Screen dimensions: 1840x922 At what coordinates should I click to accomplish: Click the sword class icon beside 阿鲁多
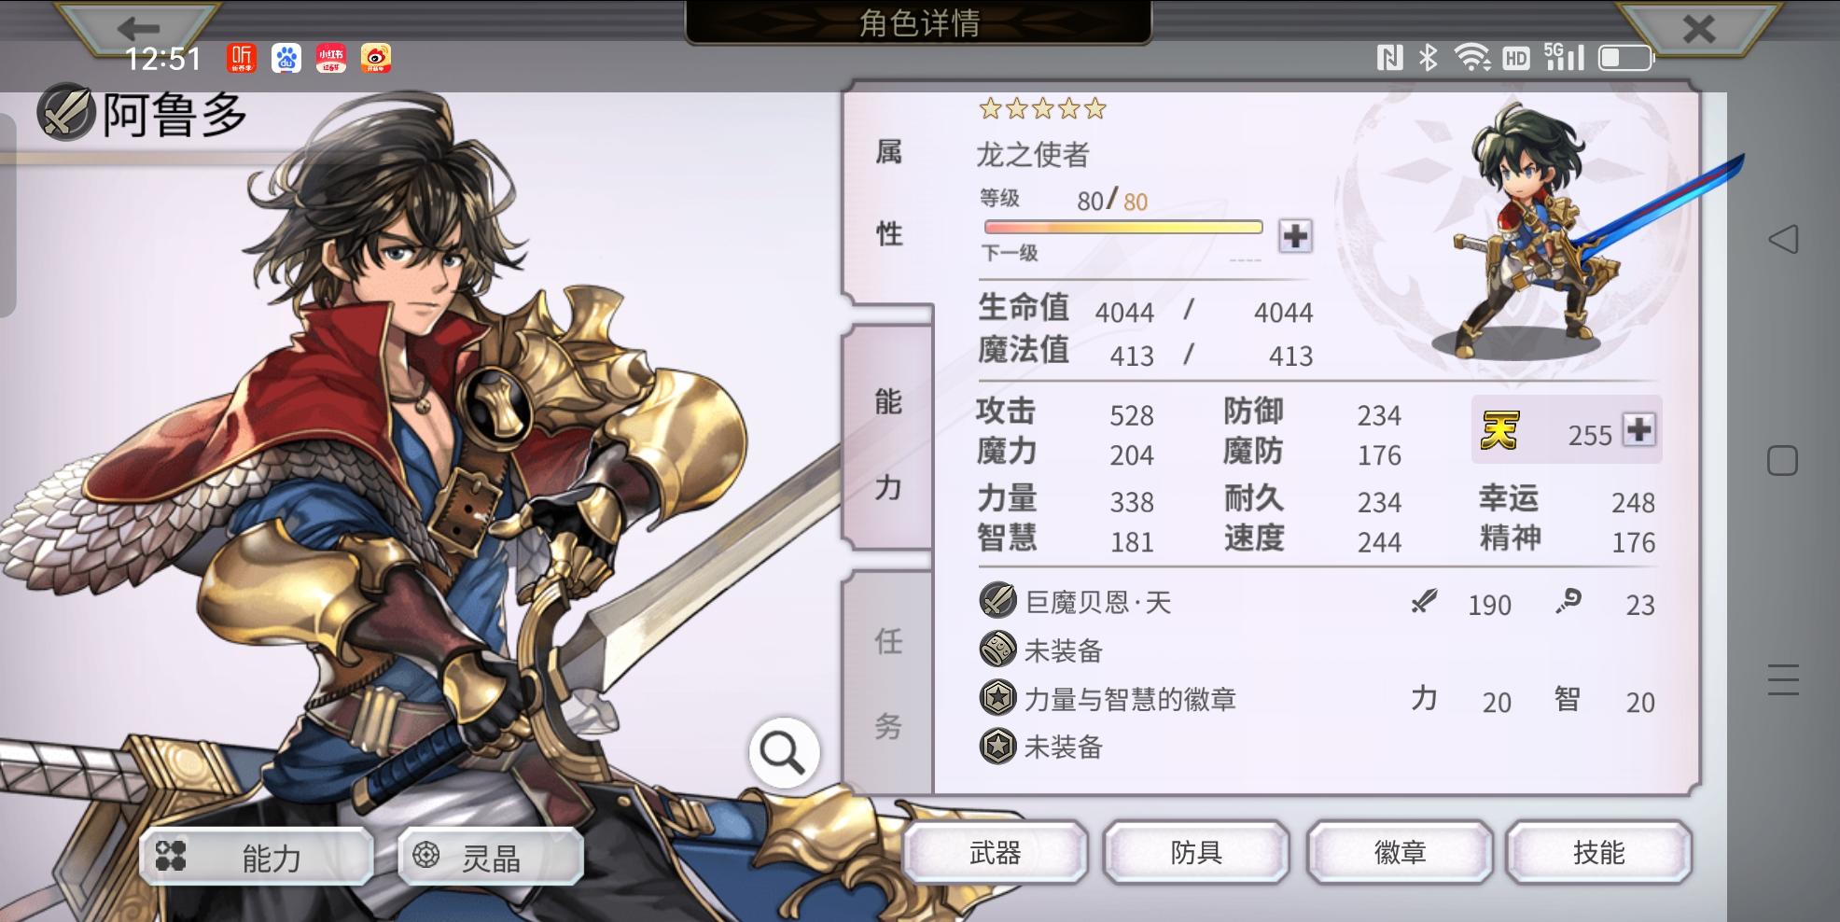point(65,113)
